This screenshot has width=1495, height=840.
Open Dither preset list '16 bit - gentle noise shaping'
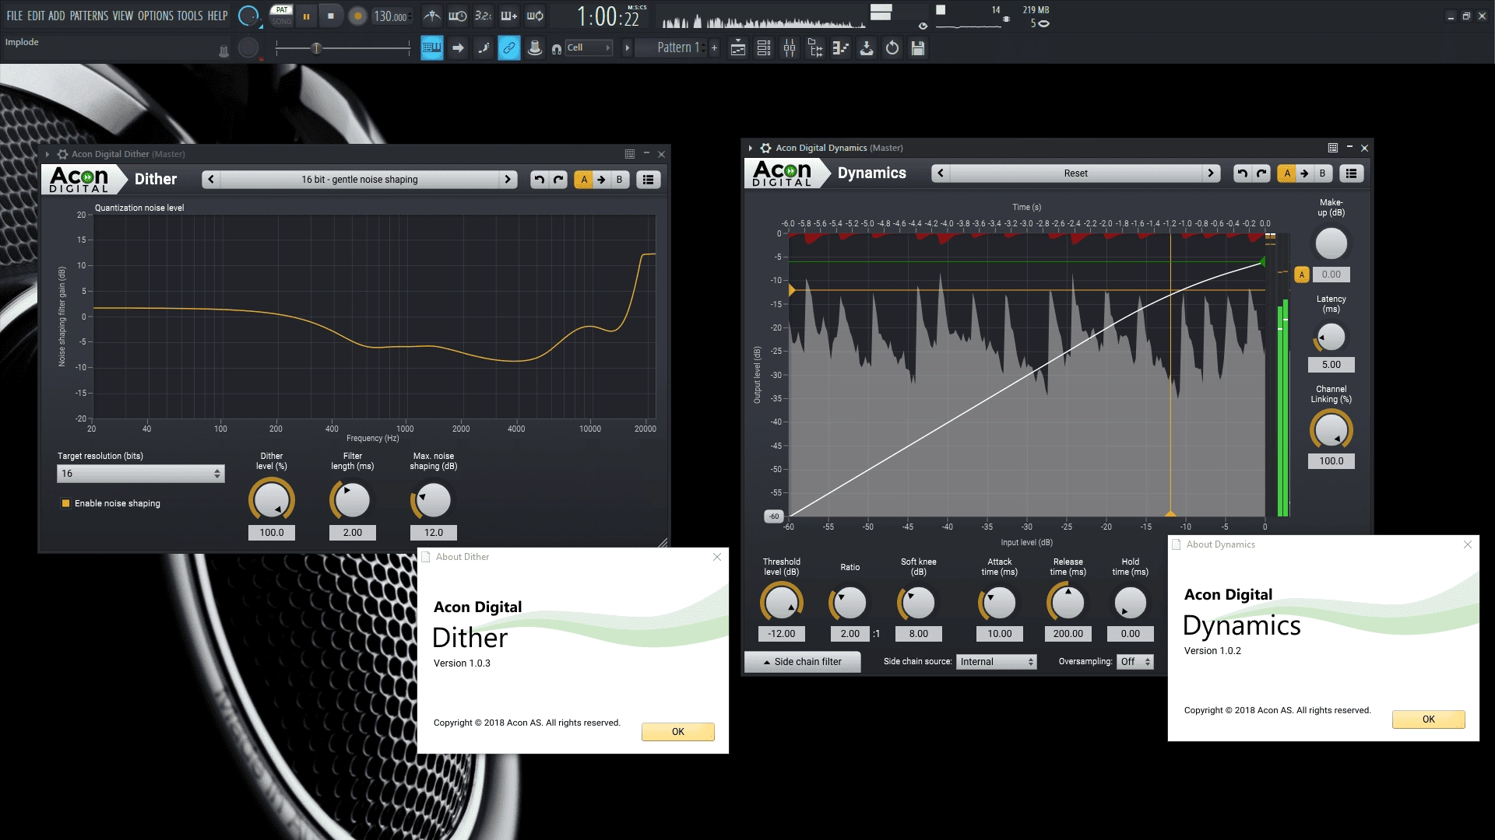pyautogui.click(x=359, y=180)
